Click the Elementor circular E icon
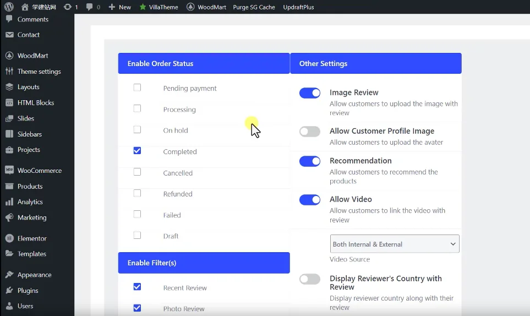 pos(9,238)
